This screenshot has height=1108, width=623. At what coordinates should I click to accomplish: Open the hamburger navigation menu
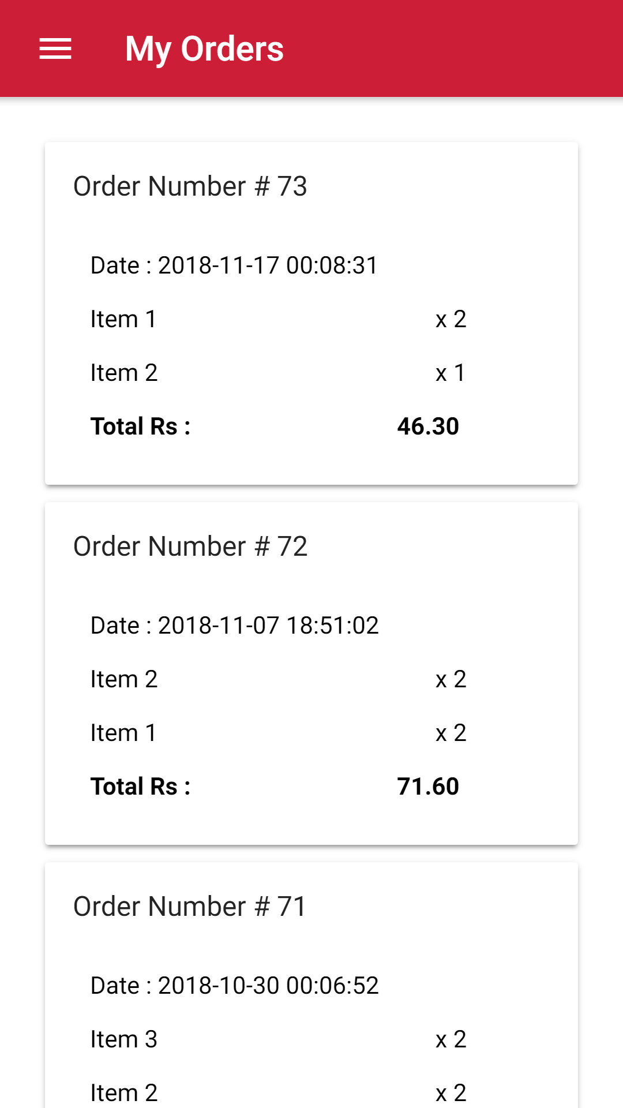(55, 48)
